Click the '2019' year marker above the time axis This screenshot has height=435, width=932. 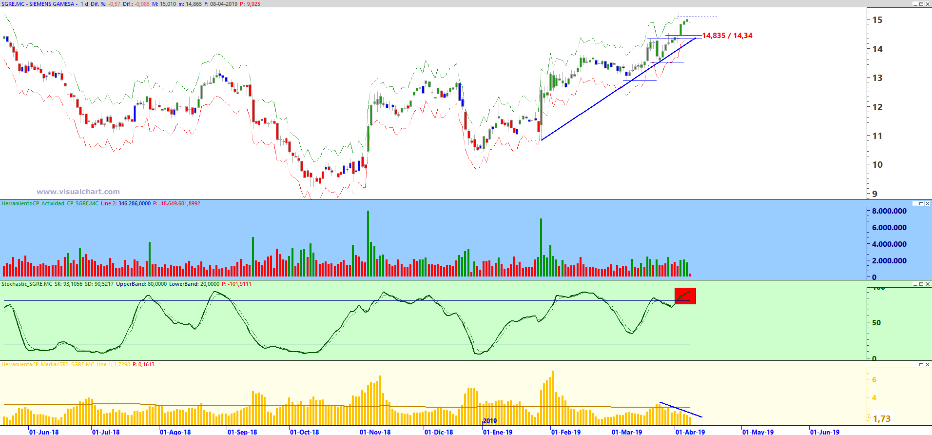pyautogui.click(x=490, y=421)
